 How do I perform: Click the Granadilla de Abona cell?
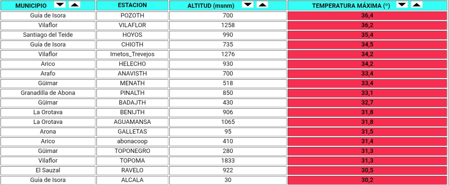click(48, 93)
